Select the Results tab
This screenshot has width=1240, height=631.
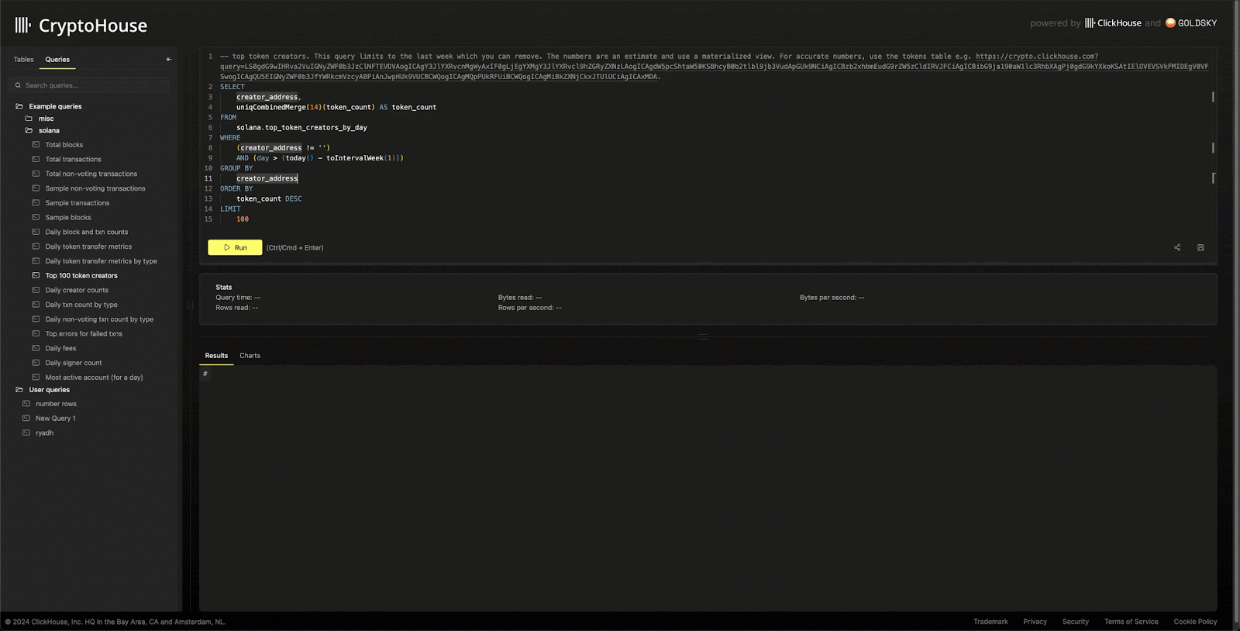(216, 356)
